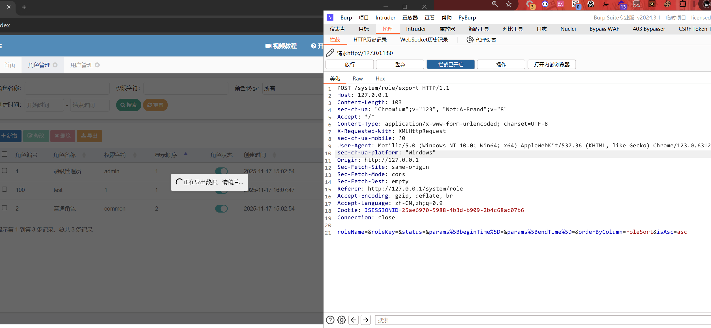Image resolution: width=711 pixels, height=328 pixels.
Task: Close the 角色管理 tab with its x icon
Action: [x=55, y=65]
